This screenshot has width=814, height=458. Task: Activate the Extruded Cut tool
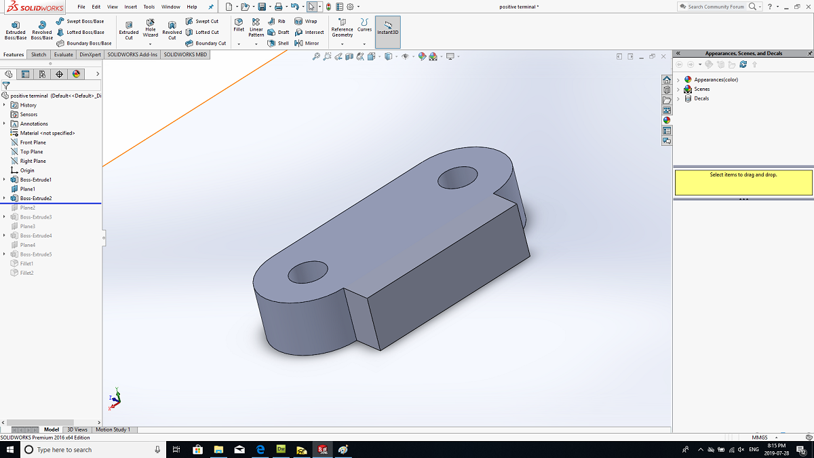[x=129, y=30]
